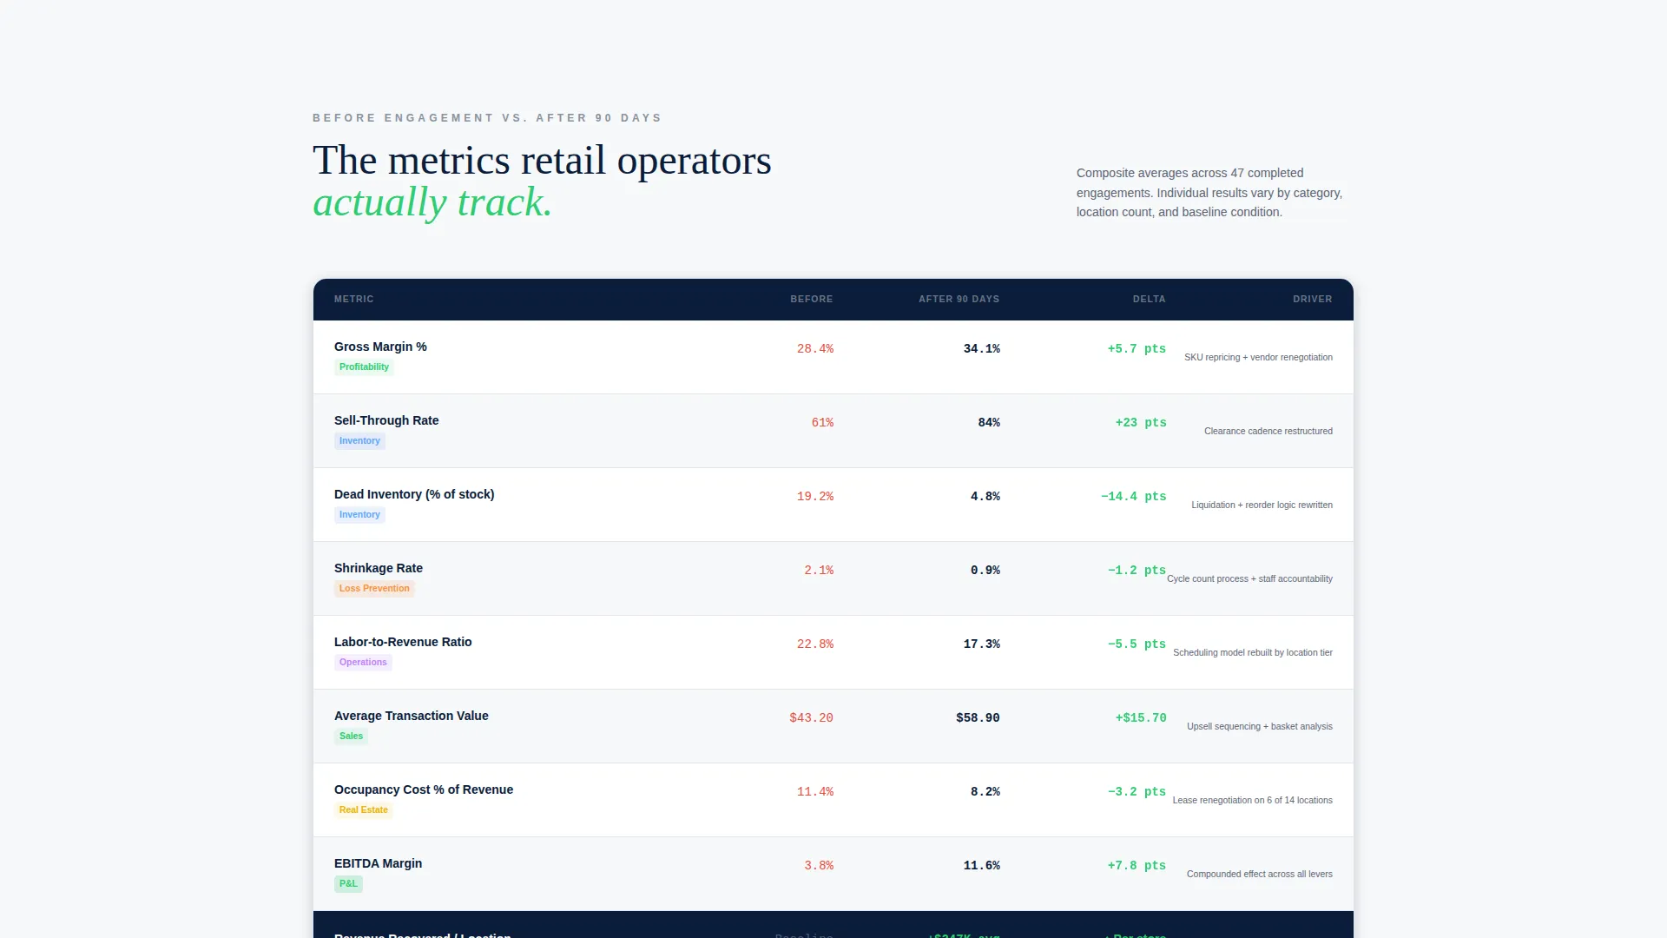Select the Dead Inventory (% of stock) name

click(x=414, y=494)
